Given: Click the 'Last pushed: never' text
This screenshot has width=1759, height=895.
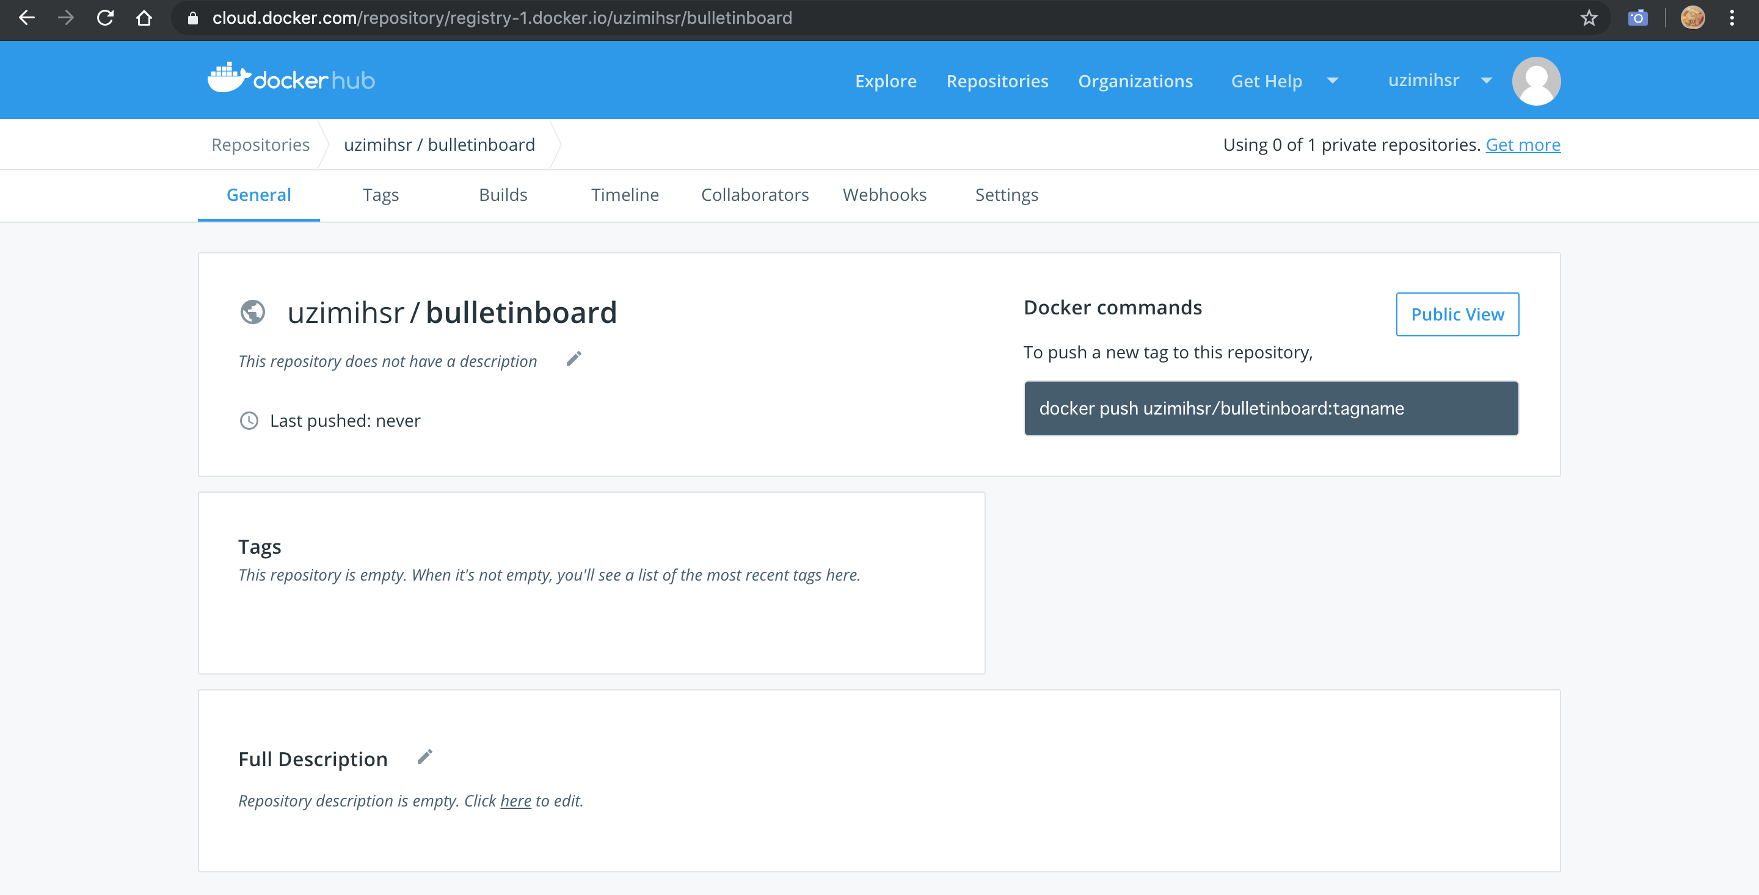Looking at the screenshot, I should pos(345,421).
